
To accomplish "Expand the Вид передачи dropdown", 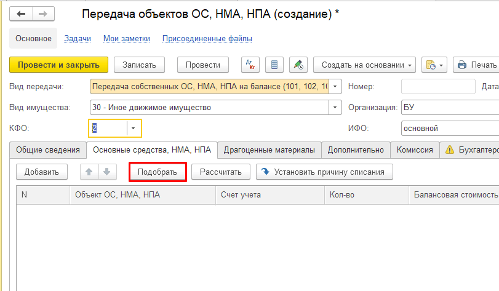I will pyautogui.click(x=335, y=87).
